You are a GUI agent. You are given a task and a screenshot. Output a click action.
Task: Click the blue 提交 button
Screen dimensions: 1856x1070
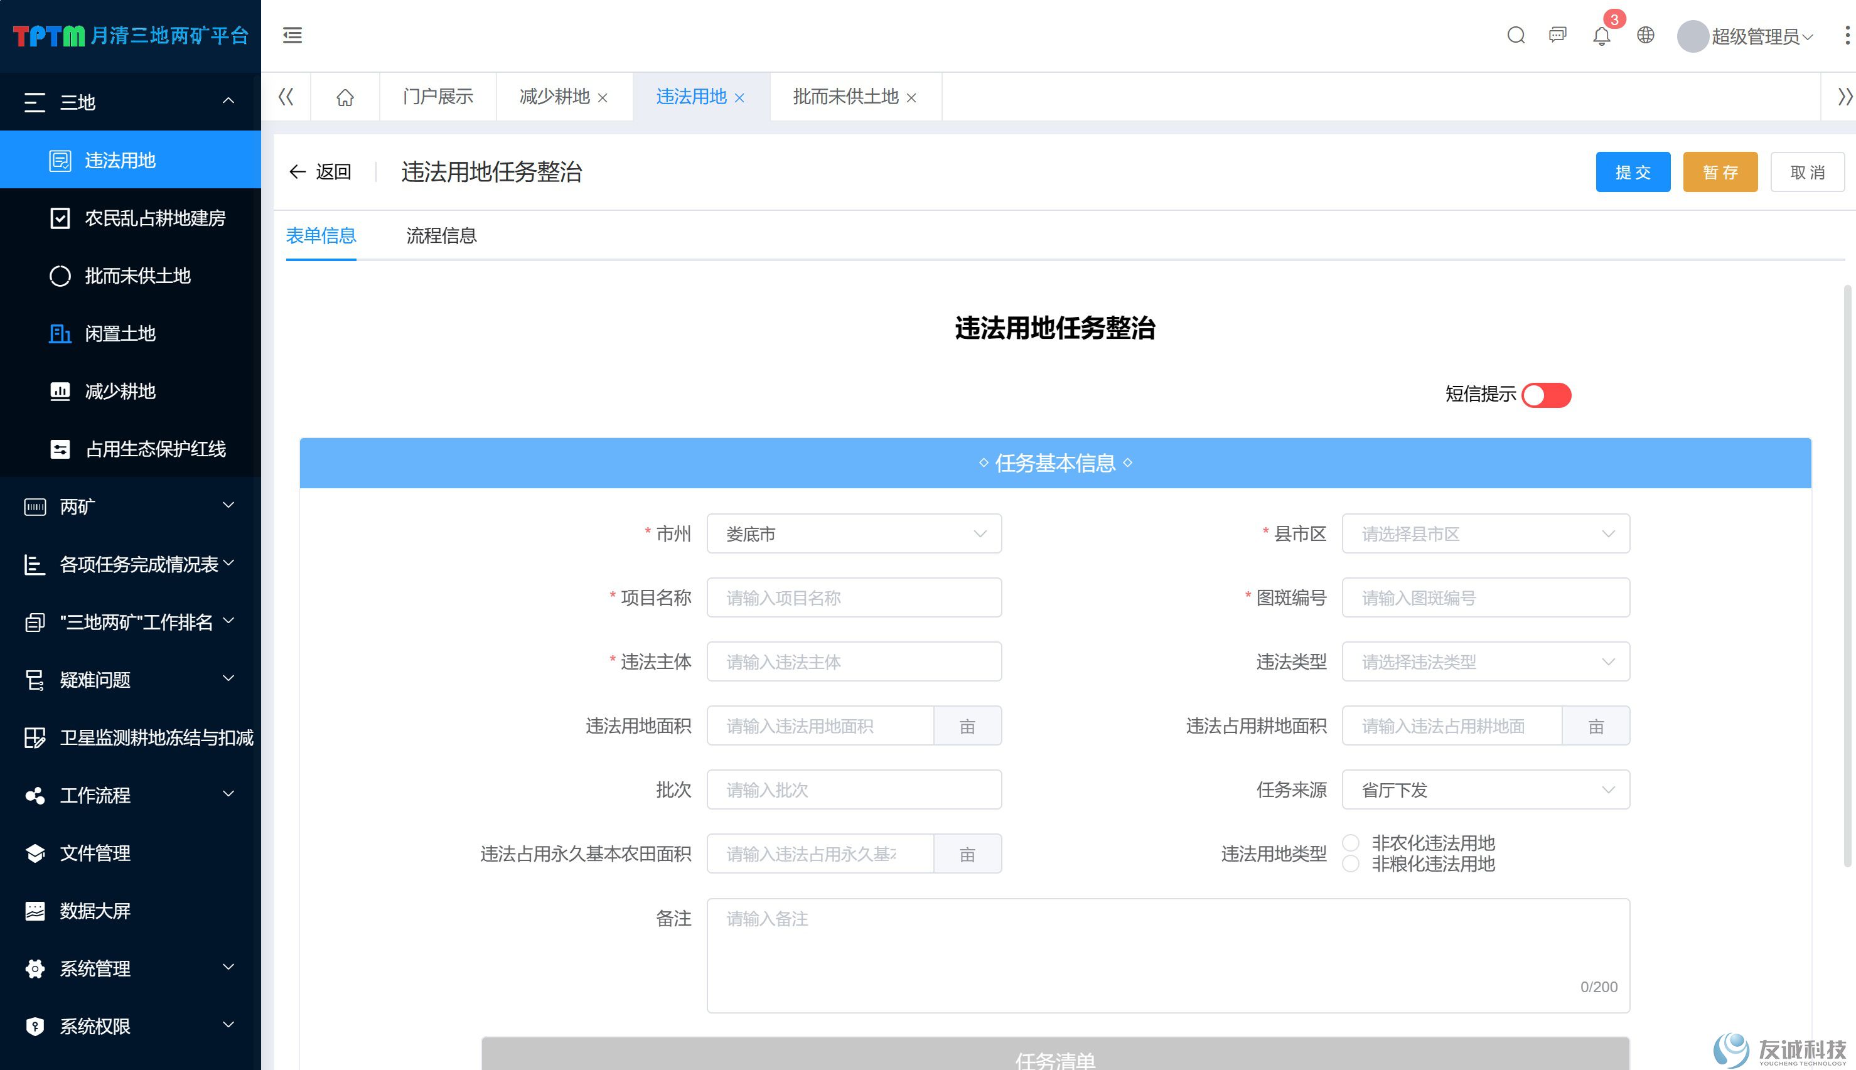pos(1633,172)
